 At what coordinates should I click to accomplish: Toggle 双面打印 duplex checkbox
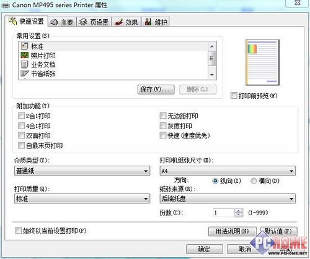(21, 135)
